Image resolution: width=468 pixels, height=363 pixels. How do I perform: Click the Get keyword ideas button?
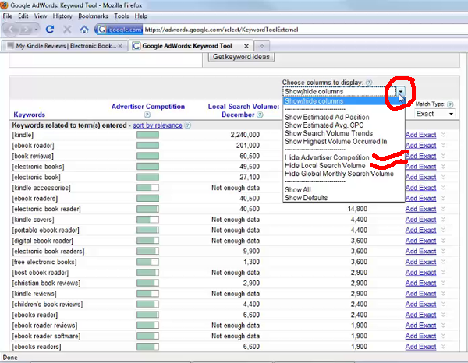pyautogui.click(x=241, y=57)
